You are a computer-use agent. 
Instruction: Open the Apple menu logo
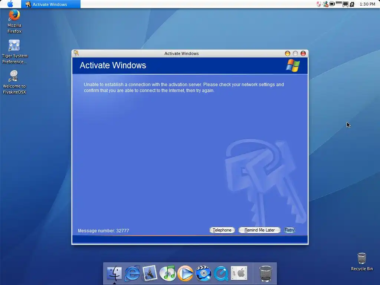click(x=10, y=4)
